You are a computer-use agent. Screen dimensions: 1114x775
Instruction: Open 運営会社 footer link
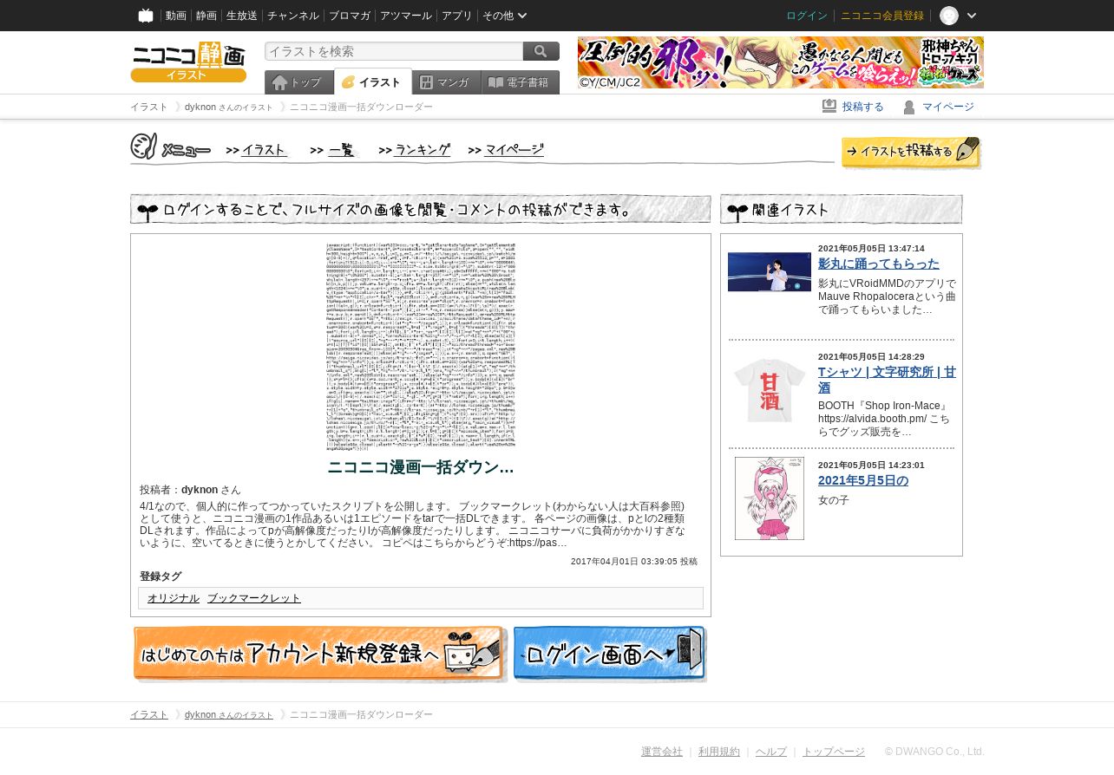coord(662,752)
